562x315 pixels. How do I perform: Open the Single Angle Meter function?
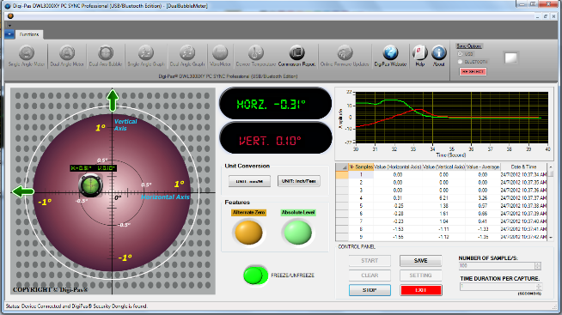tap(27, 56)
